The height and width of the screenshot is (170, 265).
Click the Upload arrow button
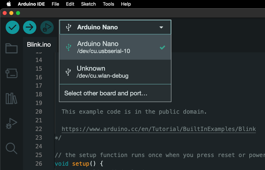click(30, 27)
